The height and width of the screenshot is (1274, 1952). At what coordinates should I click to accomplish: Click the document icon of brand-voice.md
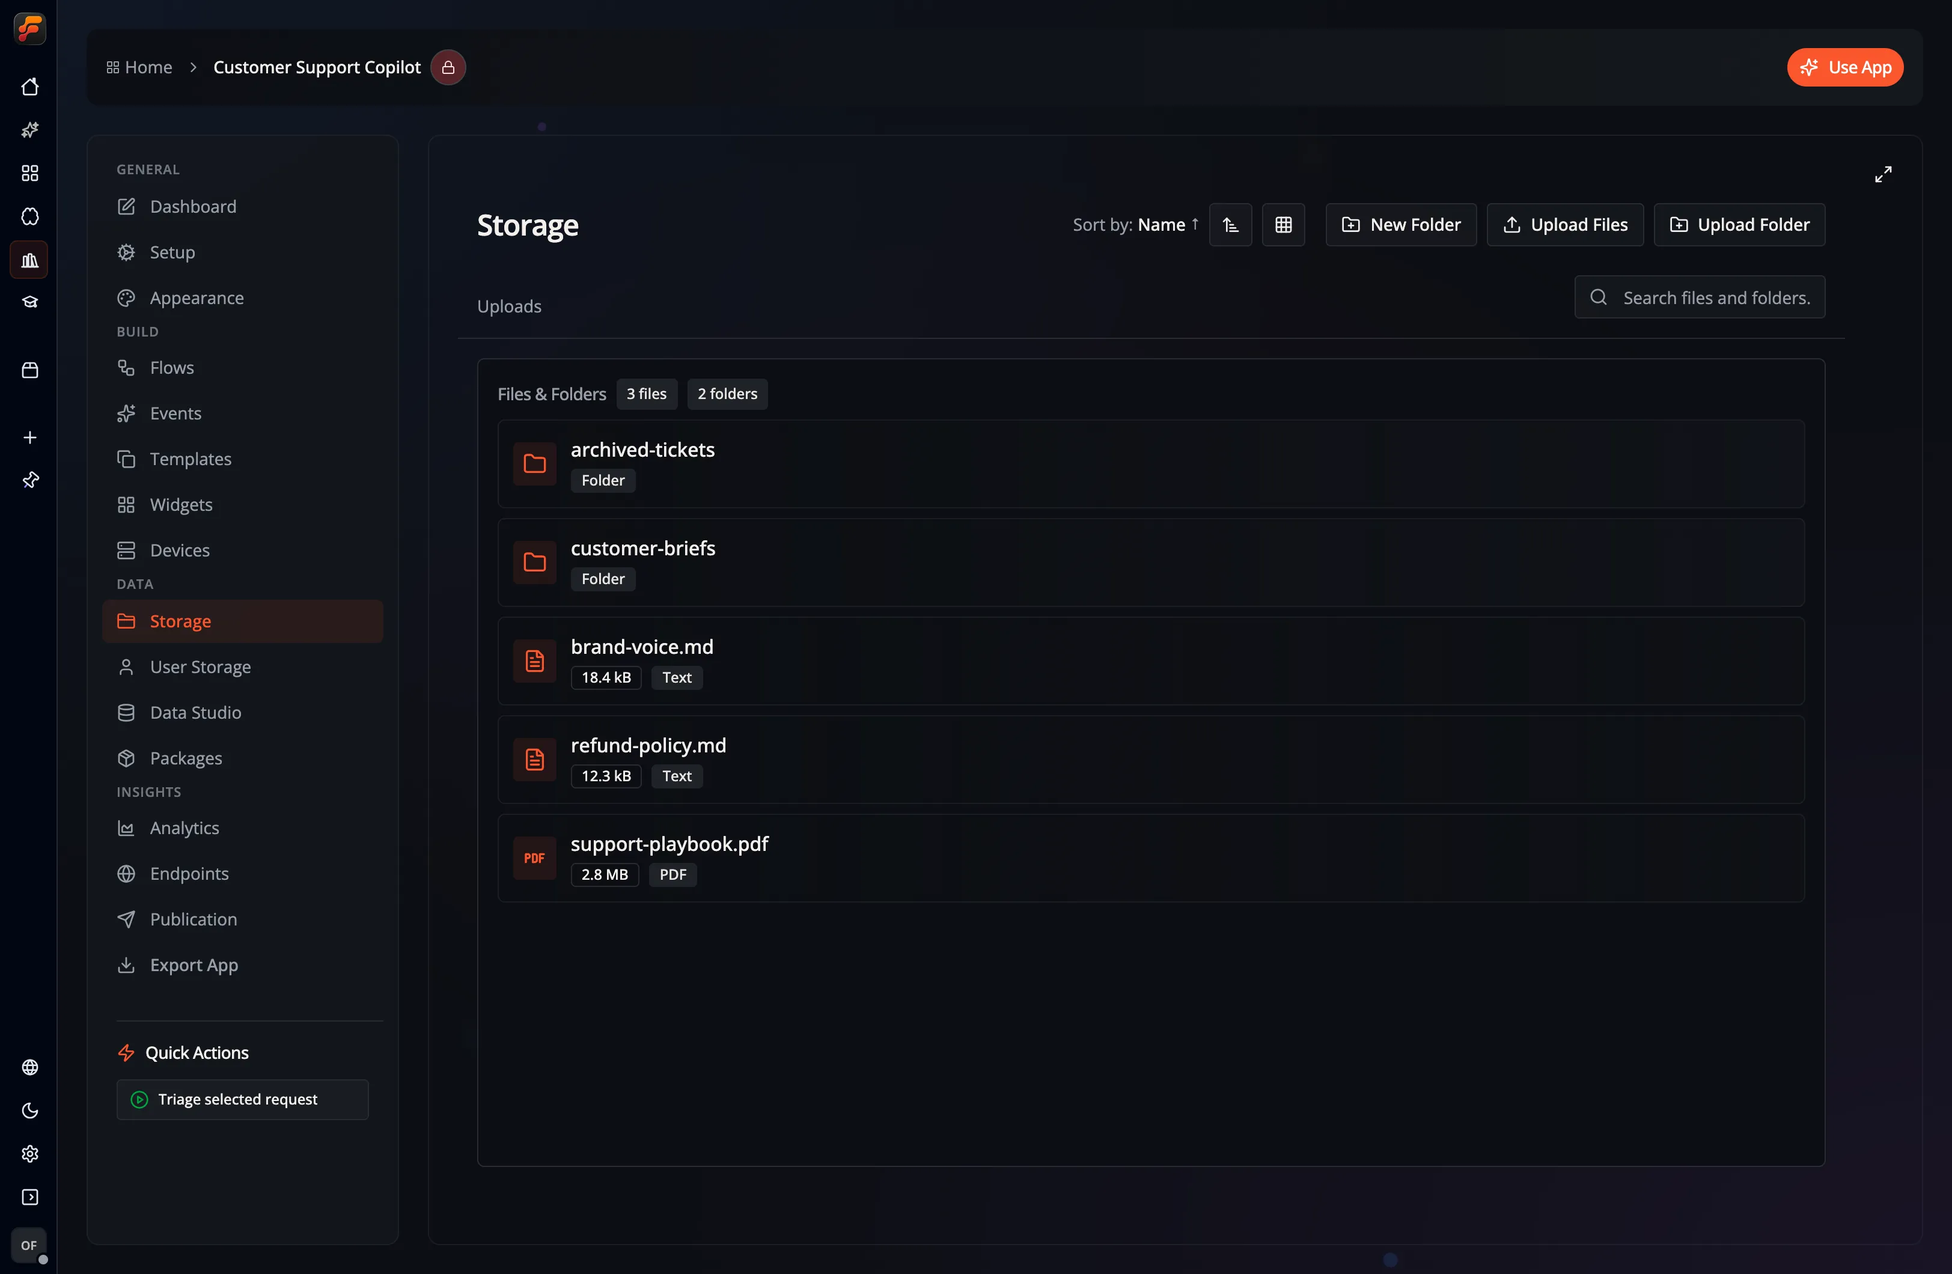pyautogui.click(x=535, y=660)
